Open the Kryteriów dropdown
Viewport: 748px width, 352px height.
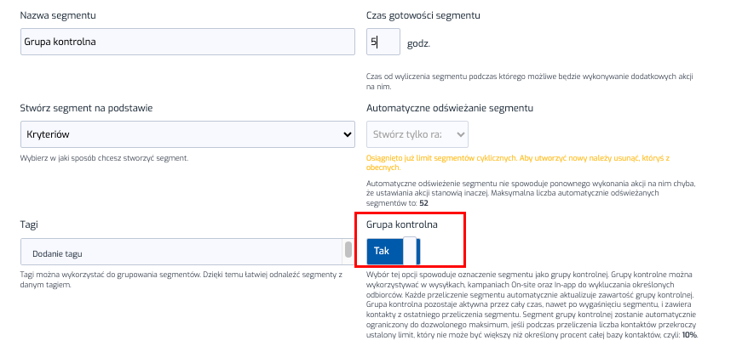tap(187, 134)
